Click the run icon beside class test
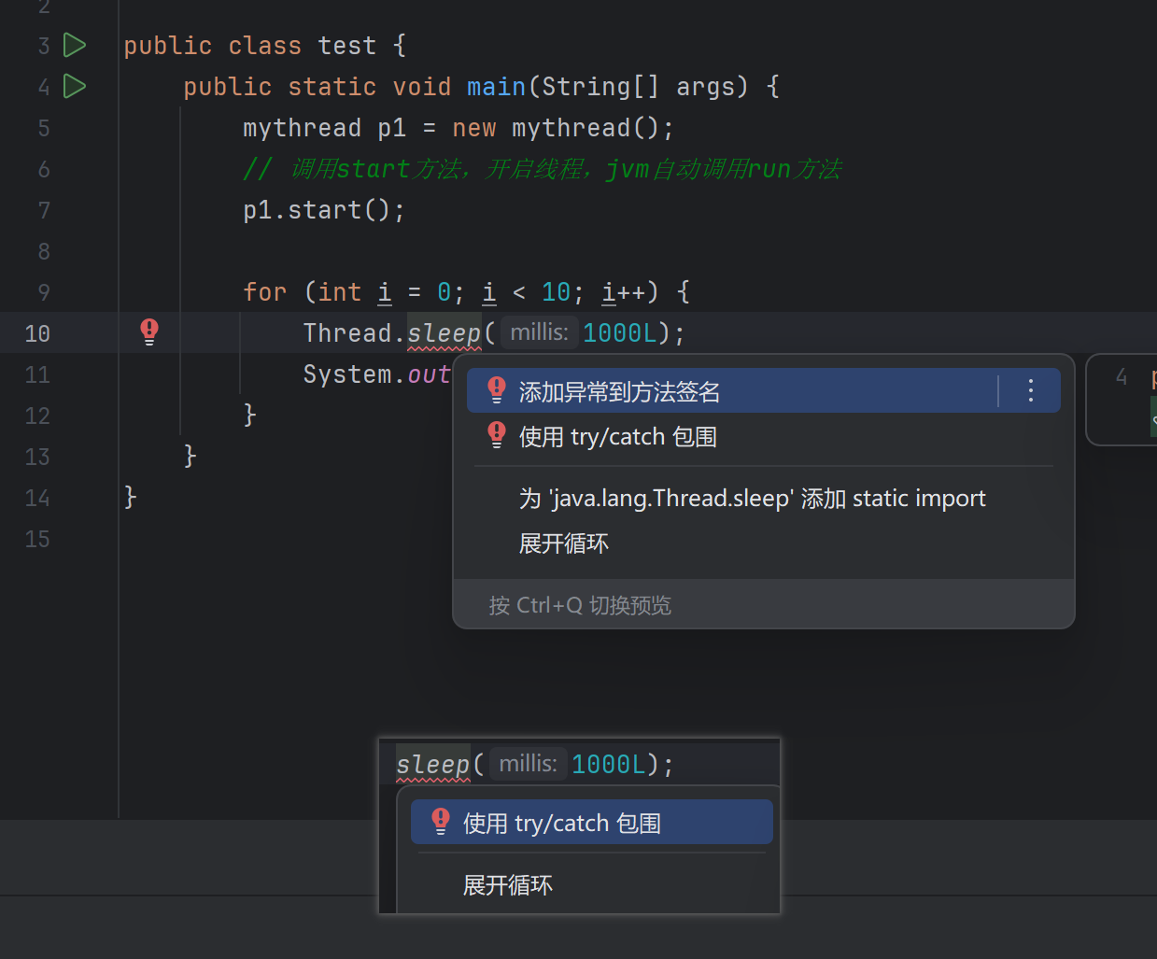1157x959 pixels. pos(75,45)
